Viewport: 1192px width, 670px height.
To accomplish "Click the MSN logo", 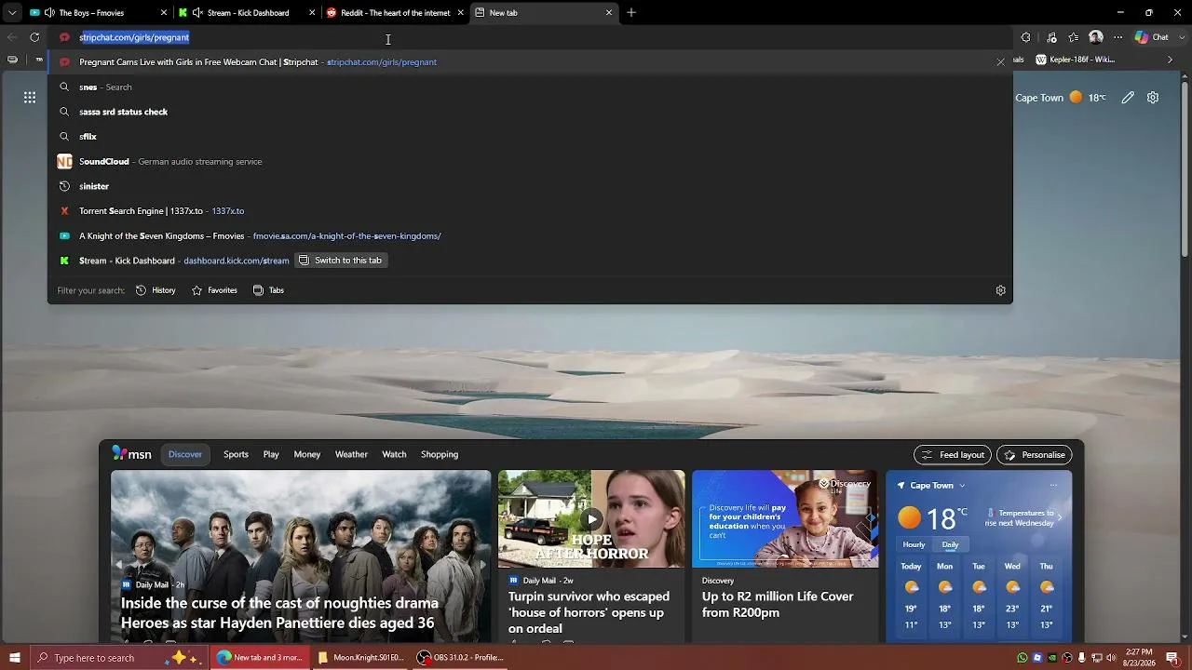I will [x=131, y=454].
